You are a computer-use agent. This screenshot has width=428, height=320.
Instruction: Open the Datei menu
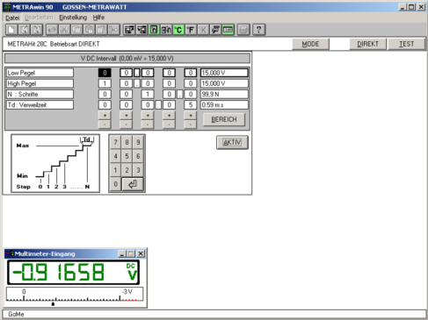(12, 18)
